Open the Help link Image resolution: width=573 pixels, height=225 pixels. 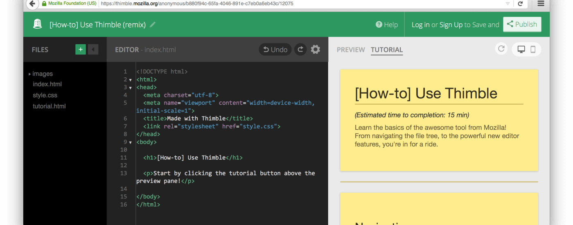[x=387, y=25]
